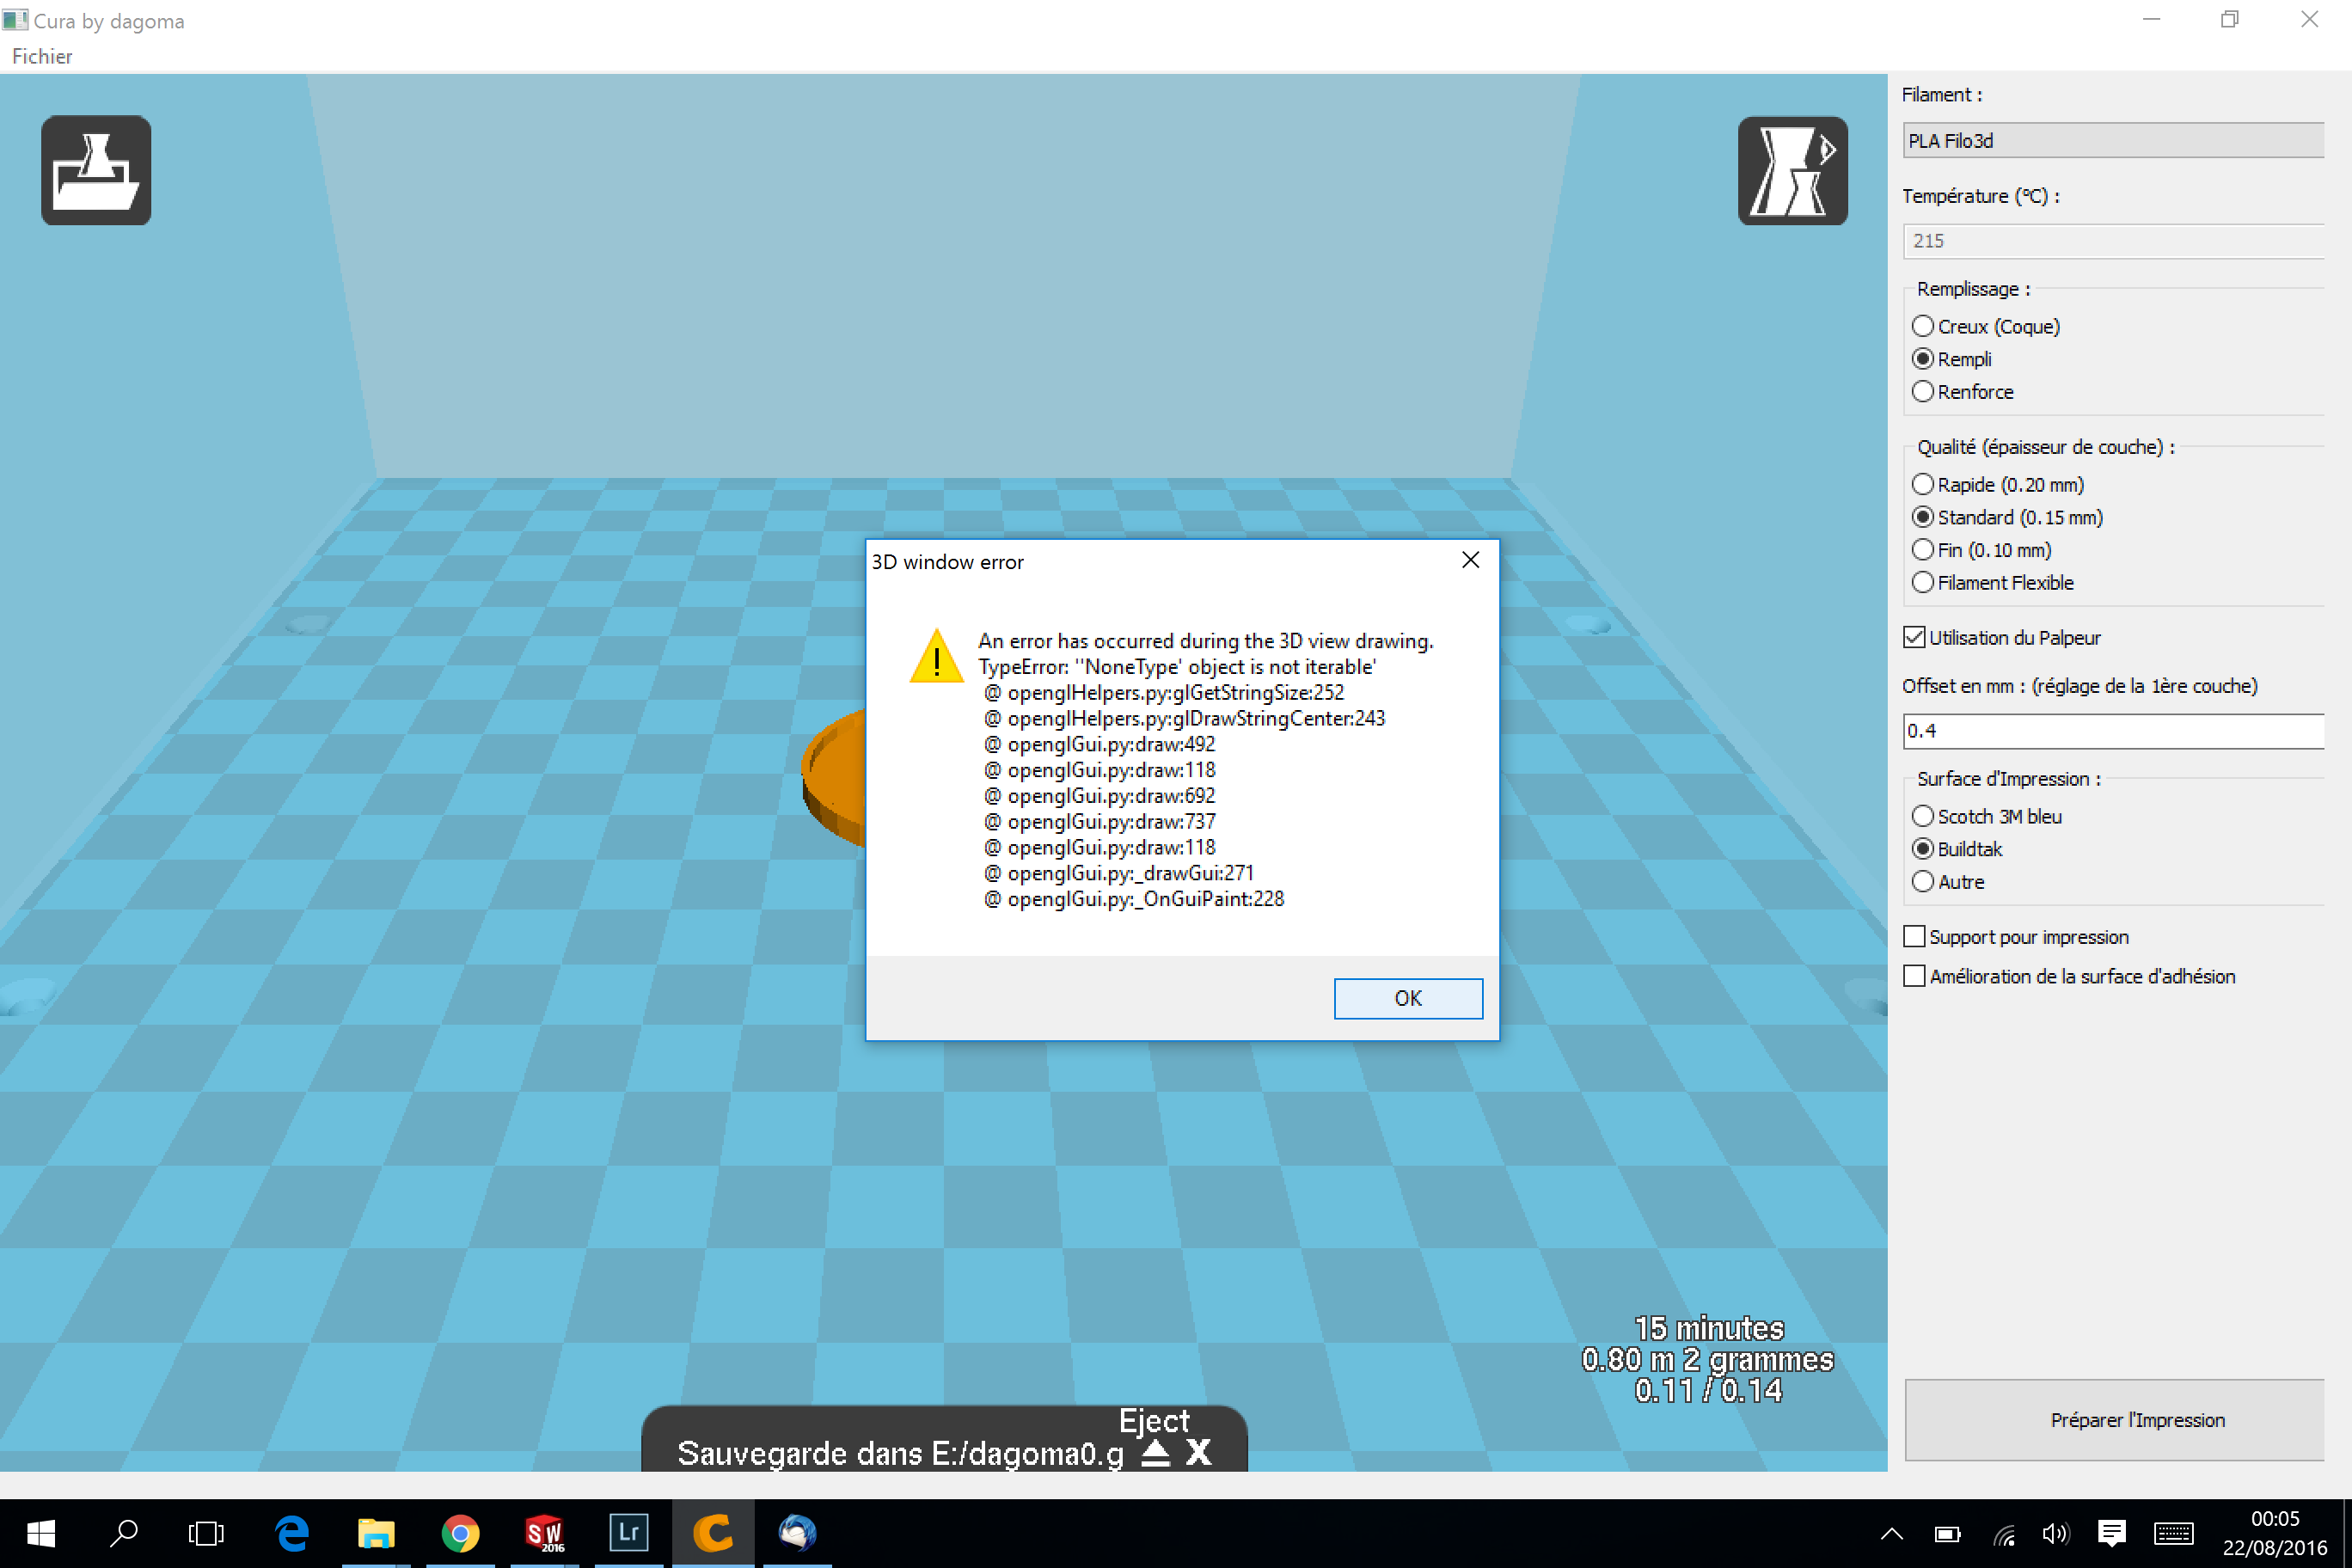Click Cura taskbar icon
This screenshot has width=2352, height=1568.
click(713, 1533)
